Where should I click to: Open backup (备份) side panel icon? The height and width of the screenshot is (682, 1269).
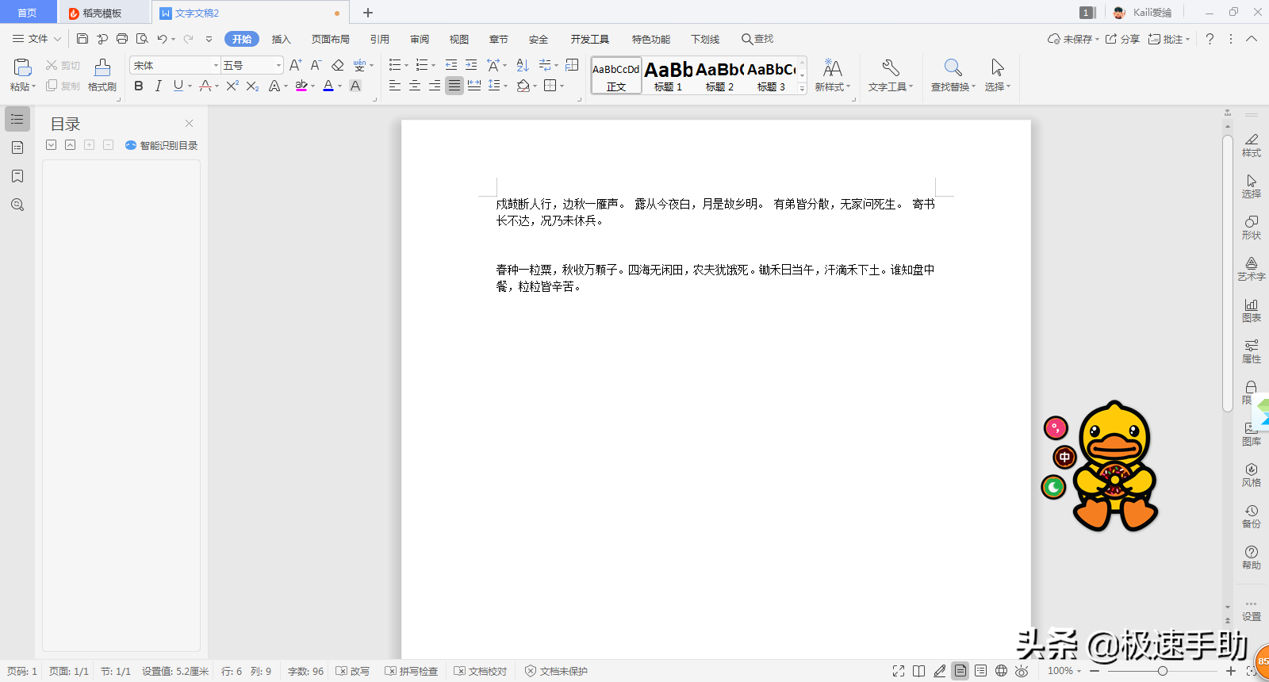click(x=1251, y=516)
